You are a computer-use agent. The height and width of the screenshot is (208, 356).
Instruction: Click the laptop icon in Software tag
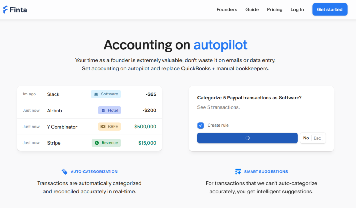click(96, 94)
